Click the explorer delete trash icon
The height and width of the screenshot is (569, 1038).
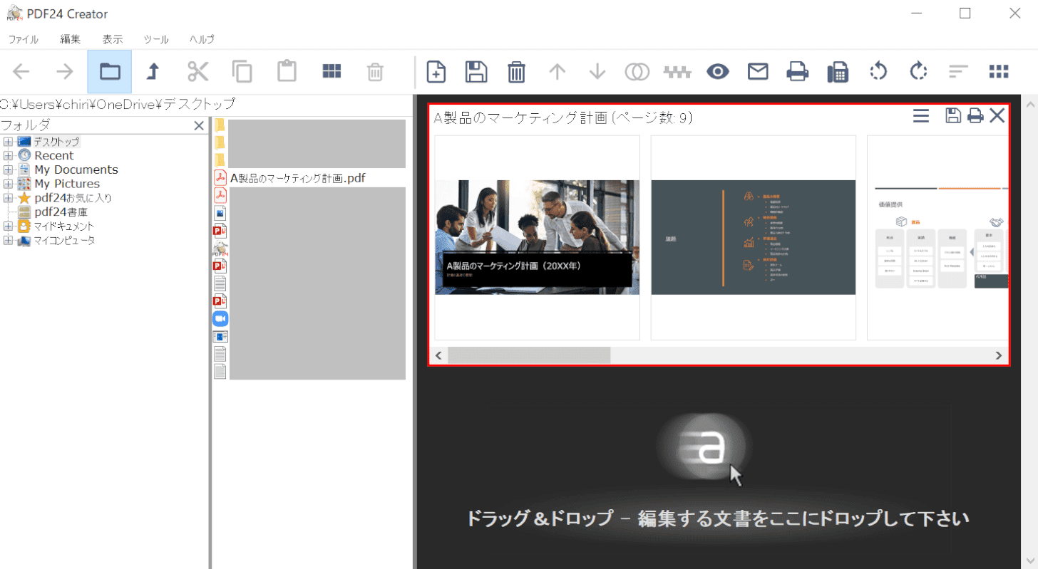tap(375, 72)
